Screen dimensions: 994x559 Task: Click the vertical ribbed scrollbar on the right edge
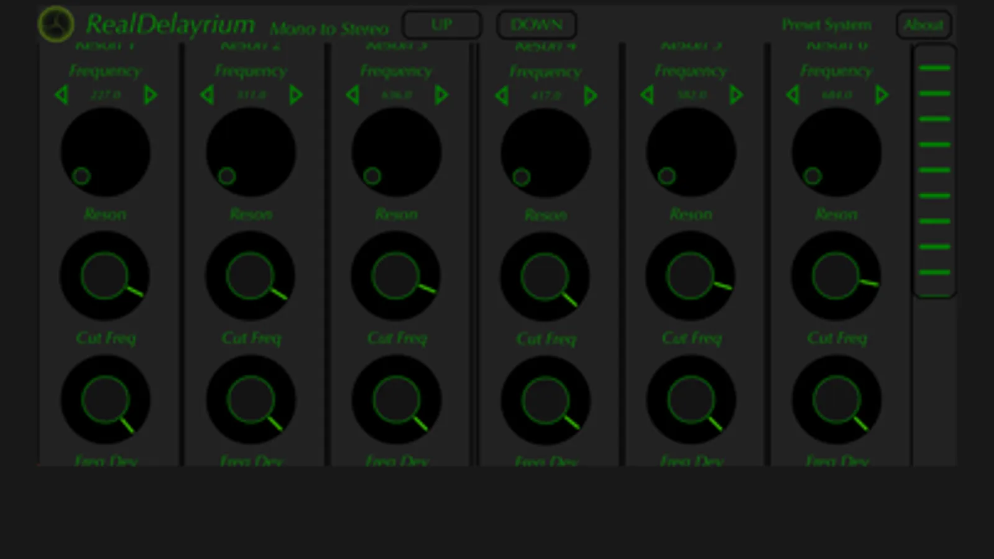click(934, 171)
